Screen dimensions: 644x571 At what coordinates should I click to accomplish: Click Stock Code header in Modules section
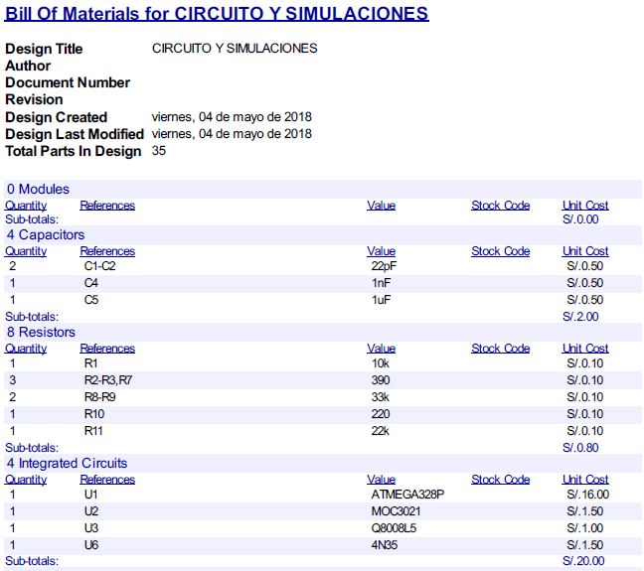tap(500, 206)
